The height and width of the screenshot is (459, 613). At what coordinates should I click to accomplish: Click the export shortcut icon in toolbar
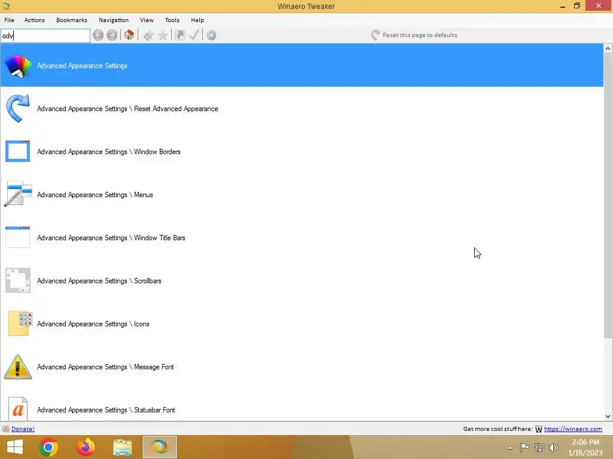pos(180,35)
